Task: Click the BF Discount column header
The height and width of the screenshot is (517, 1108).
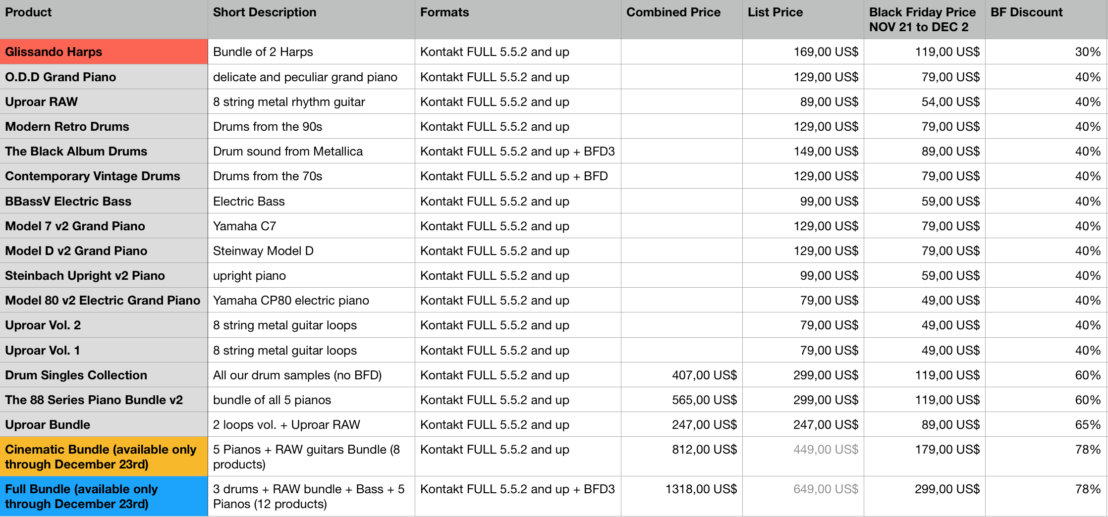Action: click(1046, 19)
